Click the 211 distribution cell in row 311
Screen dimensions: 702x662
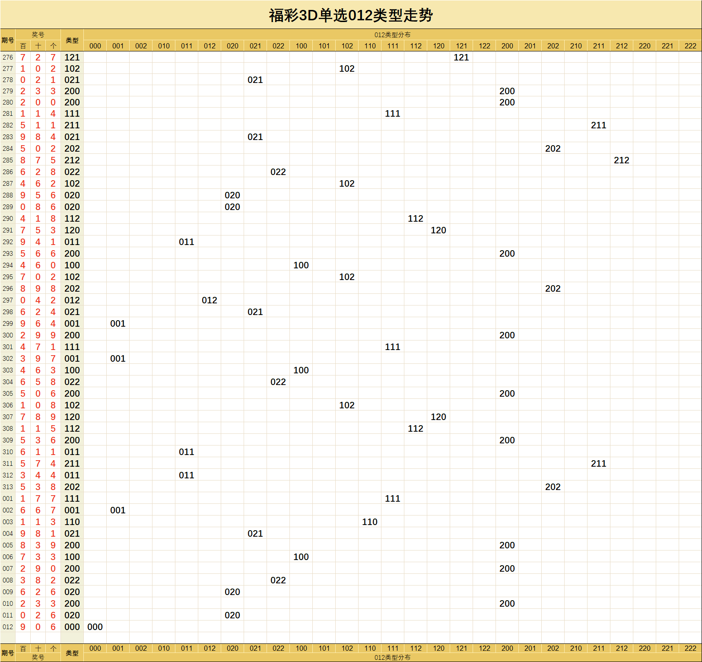[x=599, y=463]
